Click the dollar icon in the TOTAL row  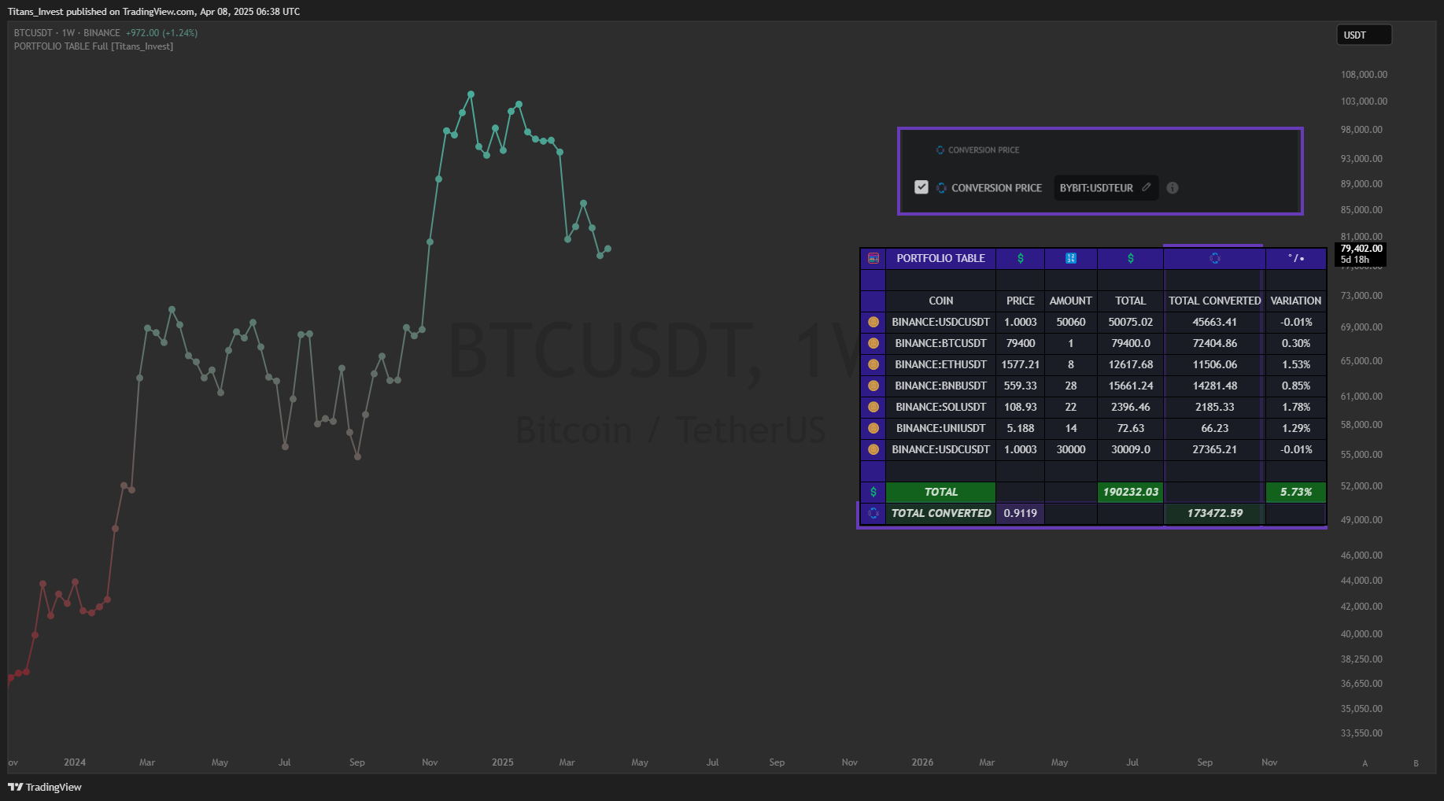pos(873,492)
